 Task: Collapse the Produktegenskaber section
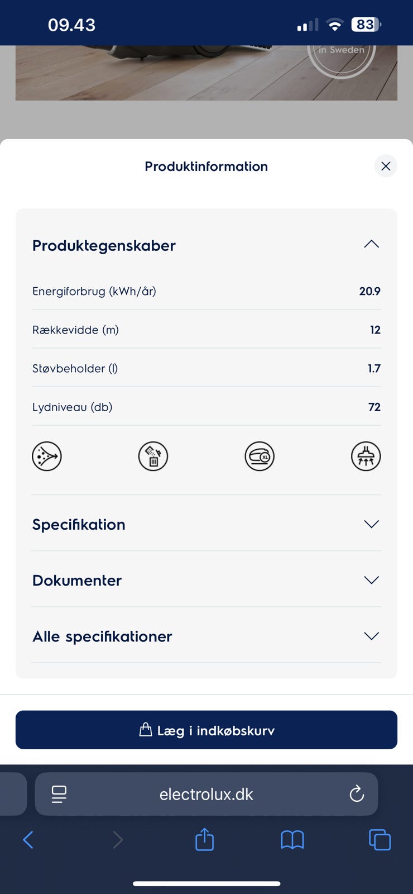point(371,245)
